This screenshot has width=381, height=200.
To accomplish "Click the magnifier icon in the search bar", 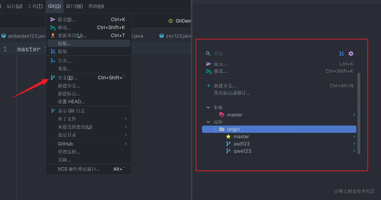I will (207, 53).
